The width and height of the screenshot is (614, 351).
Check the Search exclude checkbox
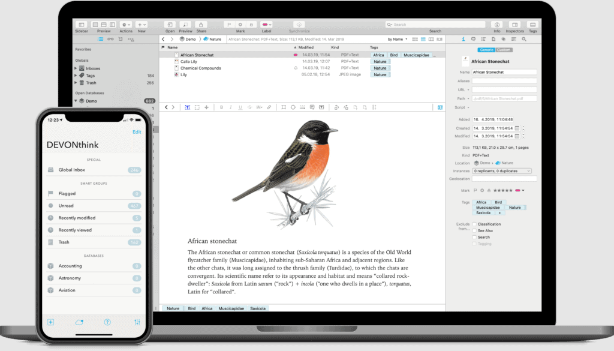(475, 237)
